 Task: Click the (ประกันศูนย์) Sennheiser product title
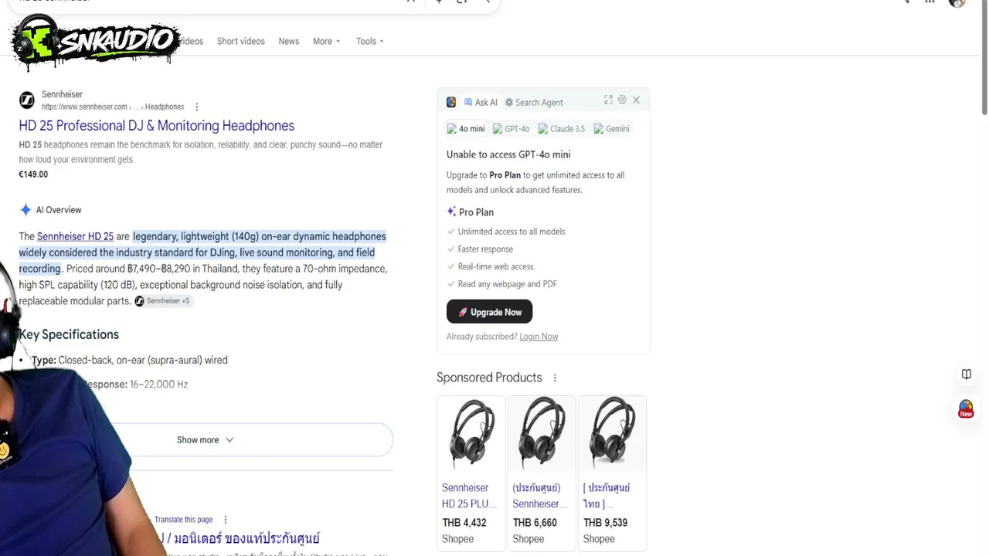tap(540, 496)
